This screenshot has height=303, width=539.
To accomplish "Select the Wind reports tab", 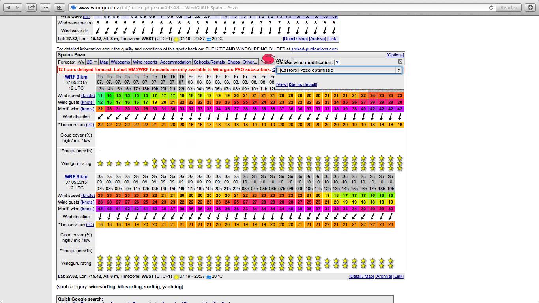I will point(145,62).
